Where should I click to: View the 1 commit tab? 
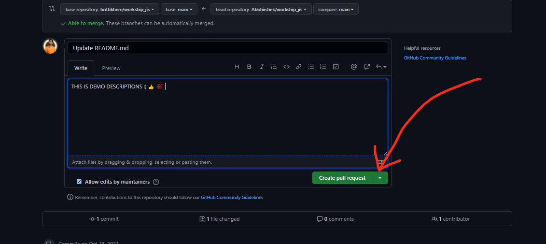tap(104, 219)
